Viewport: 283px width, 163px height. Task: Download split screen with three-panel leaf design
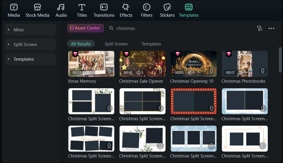pos(109,108)
